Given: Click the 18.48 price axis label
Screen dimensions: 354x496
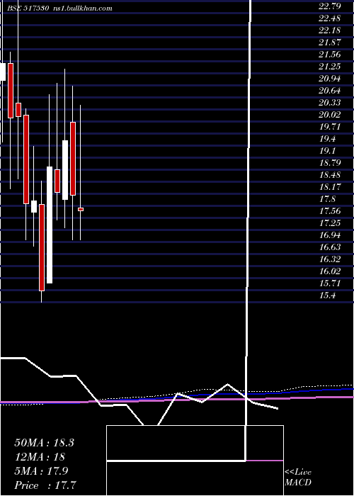Looking at the screenshot, I should click(329, 174).
